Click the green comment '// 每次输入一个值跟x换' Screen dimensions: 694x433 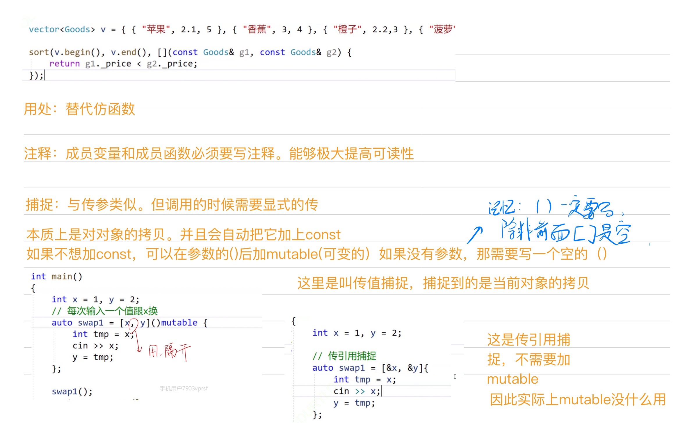point(104,311)
